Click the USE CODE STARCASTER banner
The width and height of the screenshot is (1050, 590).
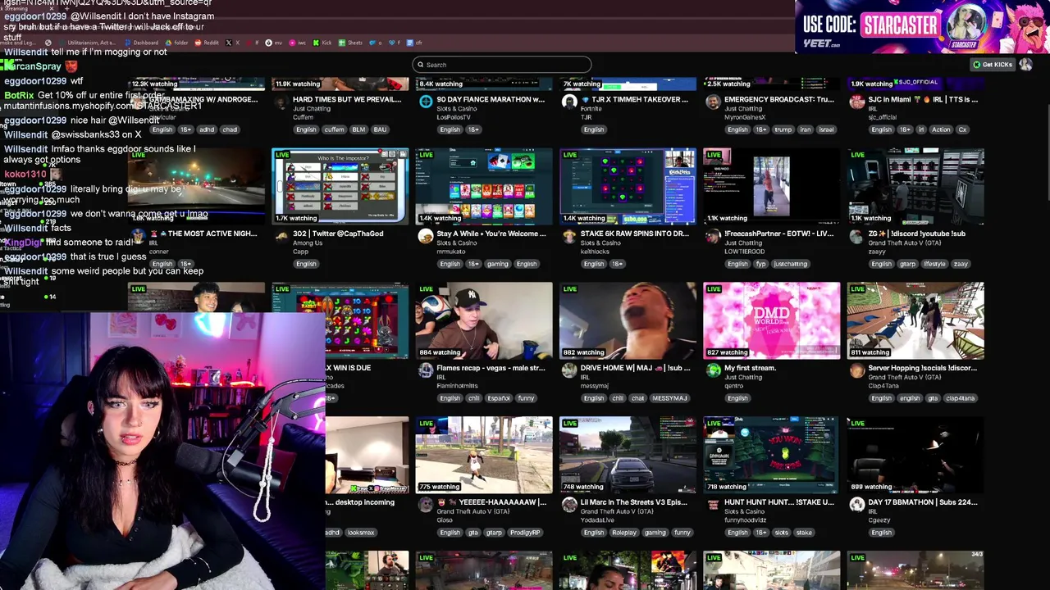pyautogui.click(x=922, y=26)
